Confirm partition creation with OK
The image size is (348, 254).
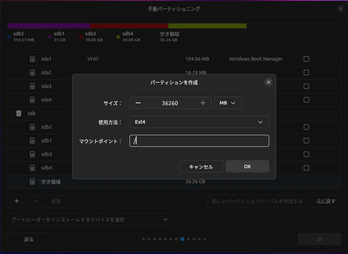pyautogui.click(x=247, y=166)
